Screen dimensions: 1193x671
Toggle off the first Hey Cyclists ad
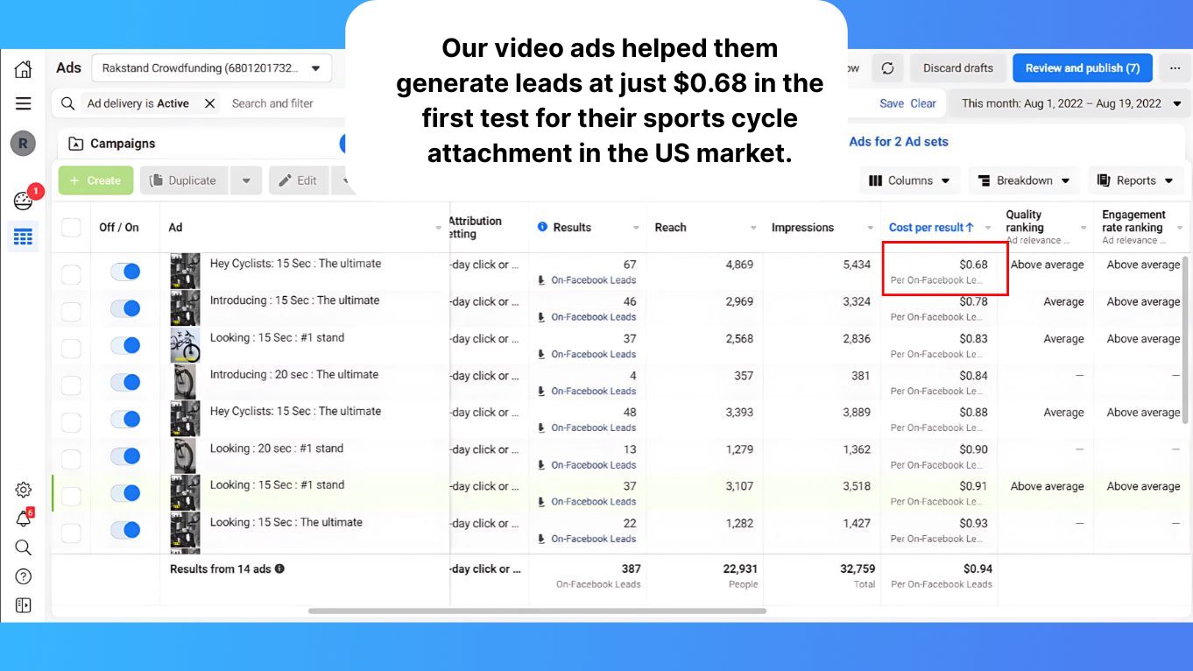[x=125, y=272]
